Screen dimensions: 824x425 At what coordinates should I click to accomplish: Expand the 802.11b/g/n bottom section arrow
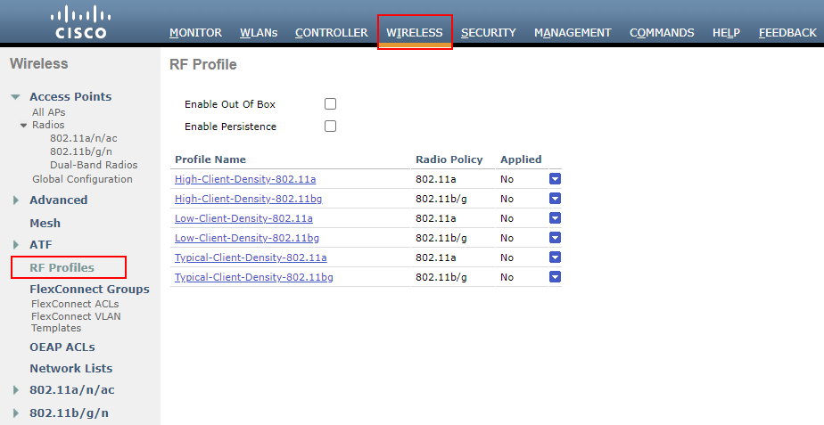[x=16, y=413]
